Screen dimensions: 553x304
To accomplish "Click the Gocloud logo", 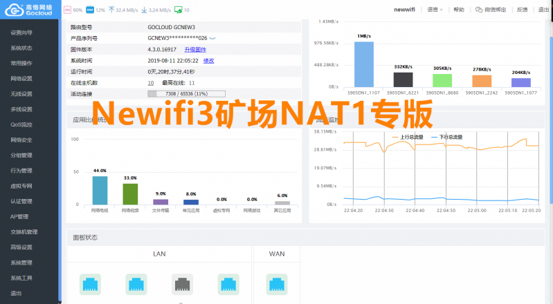I will tap(28, 10).
